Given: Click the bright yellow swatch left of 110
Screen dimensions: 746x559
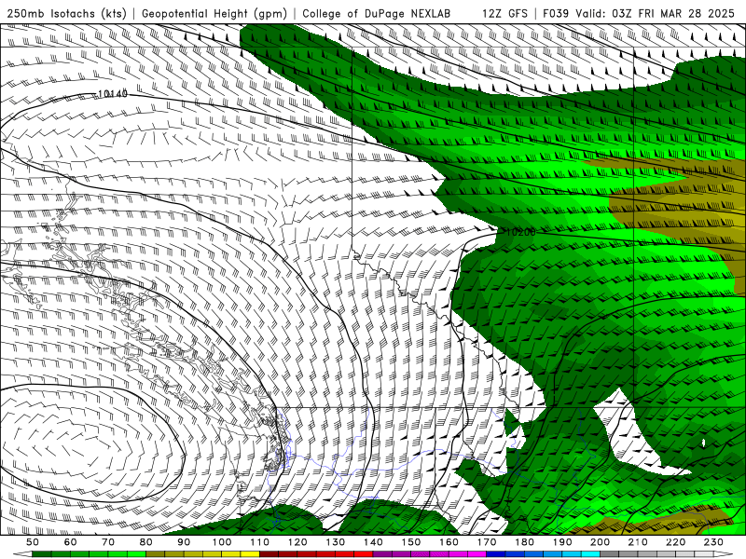Looking at the screenshot, I should (250, 554).
